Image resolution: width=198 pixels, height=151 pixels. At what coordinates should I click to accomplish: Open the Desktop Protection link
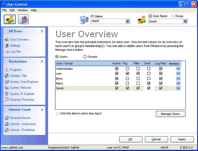[22, 100]
